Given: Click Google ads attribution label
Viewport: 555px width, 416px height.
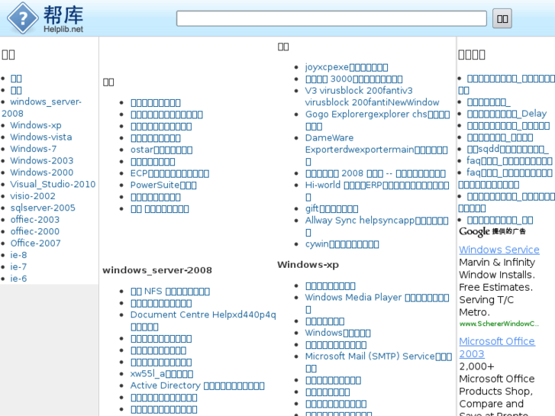Looking at the screenshot, I should tap(492, 231).
